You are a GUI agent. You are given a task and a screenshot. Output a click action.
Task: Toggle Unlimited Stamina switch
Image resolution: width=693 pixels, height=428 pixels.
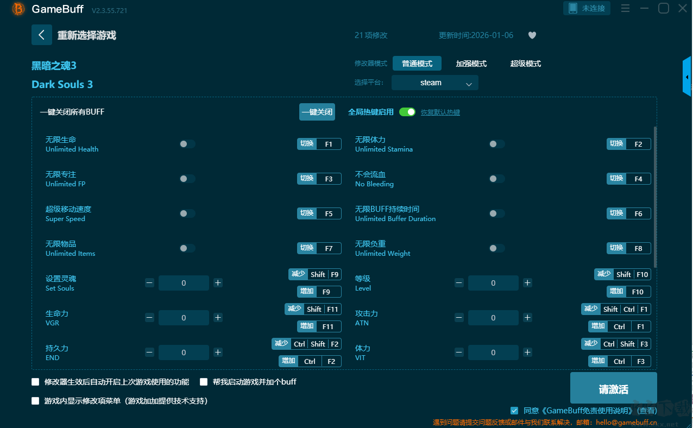[x=497, y=144]
